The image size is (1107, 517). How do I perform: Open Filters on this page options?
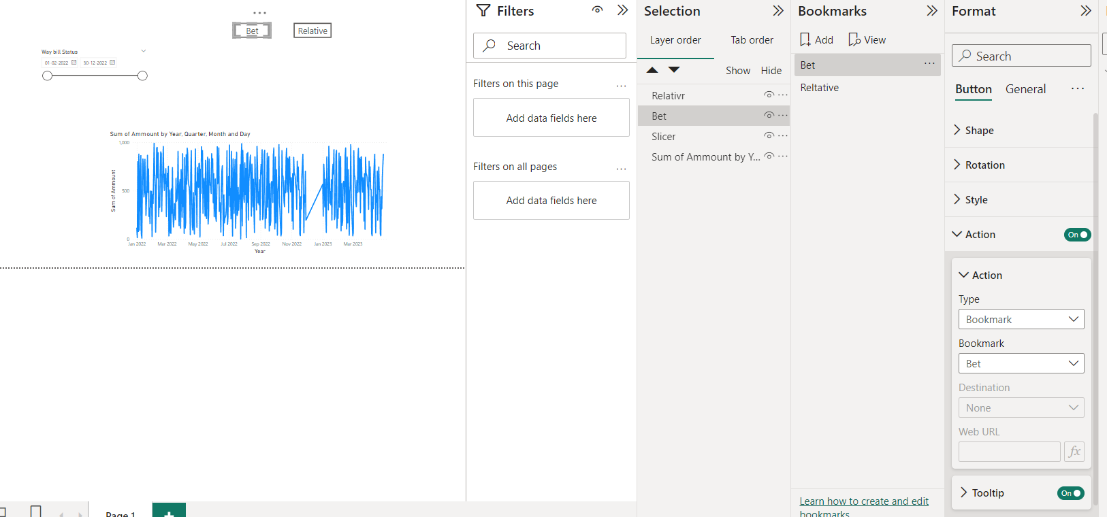point(621,86)
